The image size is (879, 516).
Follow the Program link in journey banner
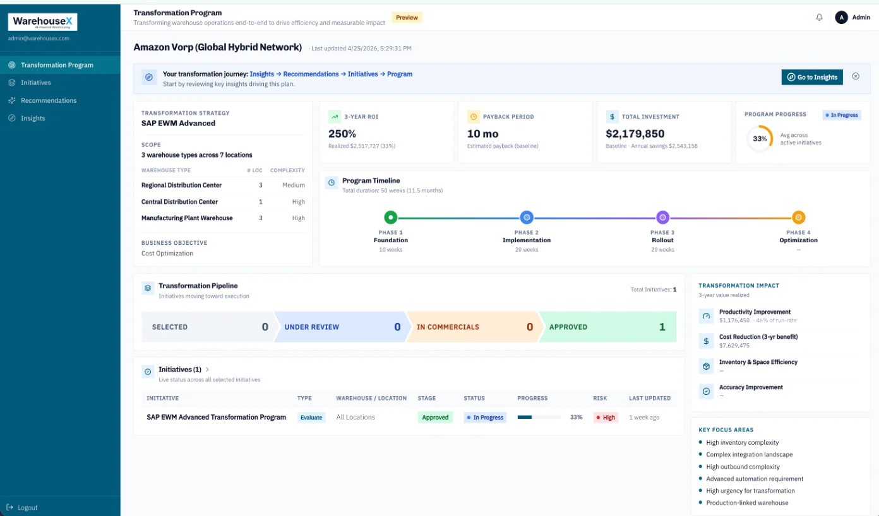(400, 74)
